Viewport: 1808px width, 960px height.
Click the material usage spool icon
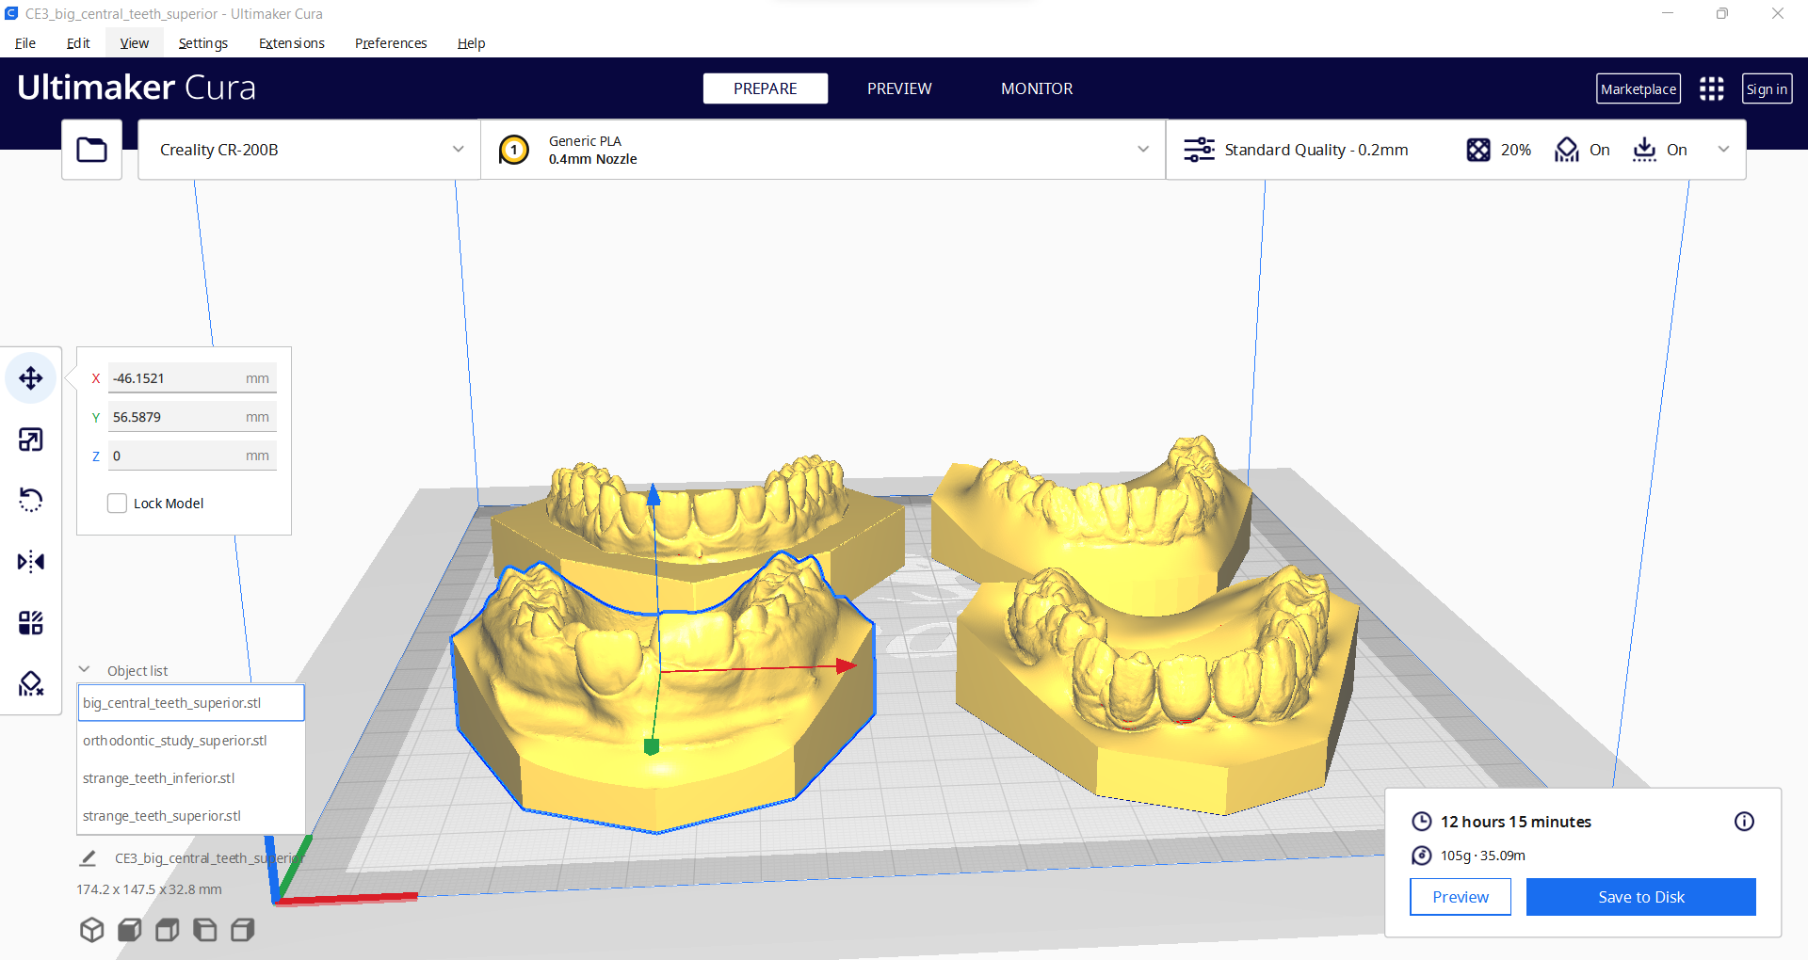(1421, 856)
